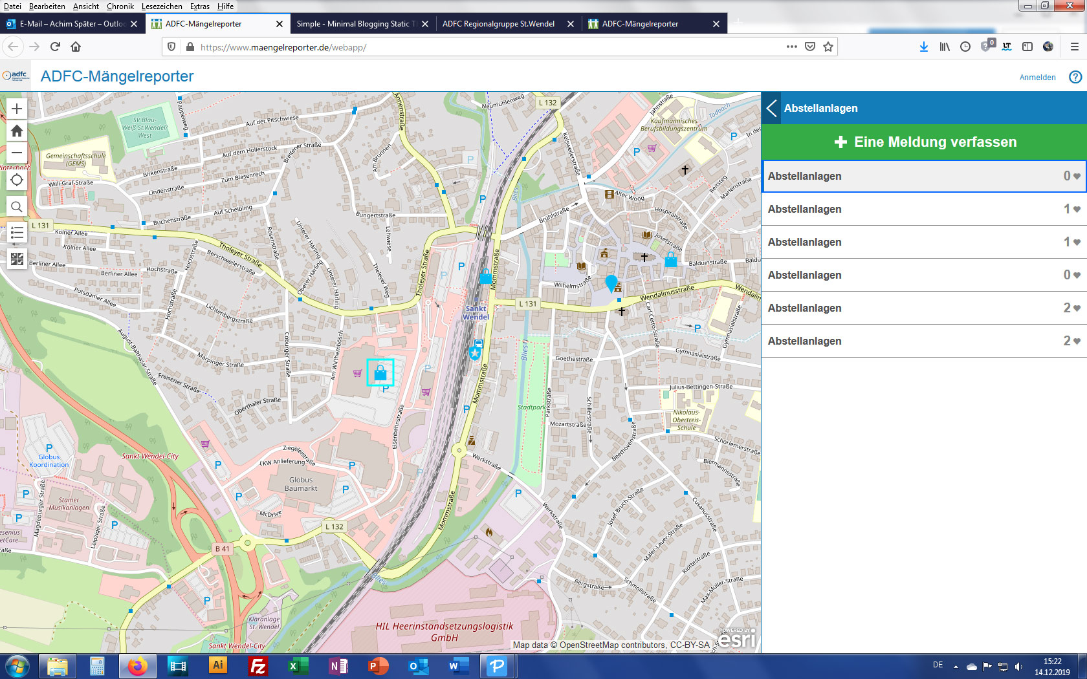
Task: Open the Windows Start menu
Action: (17, 666)
